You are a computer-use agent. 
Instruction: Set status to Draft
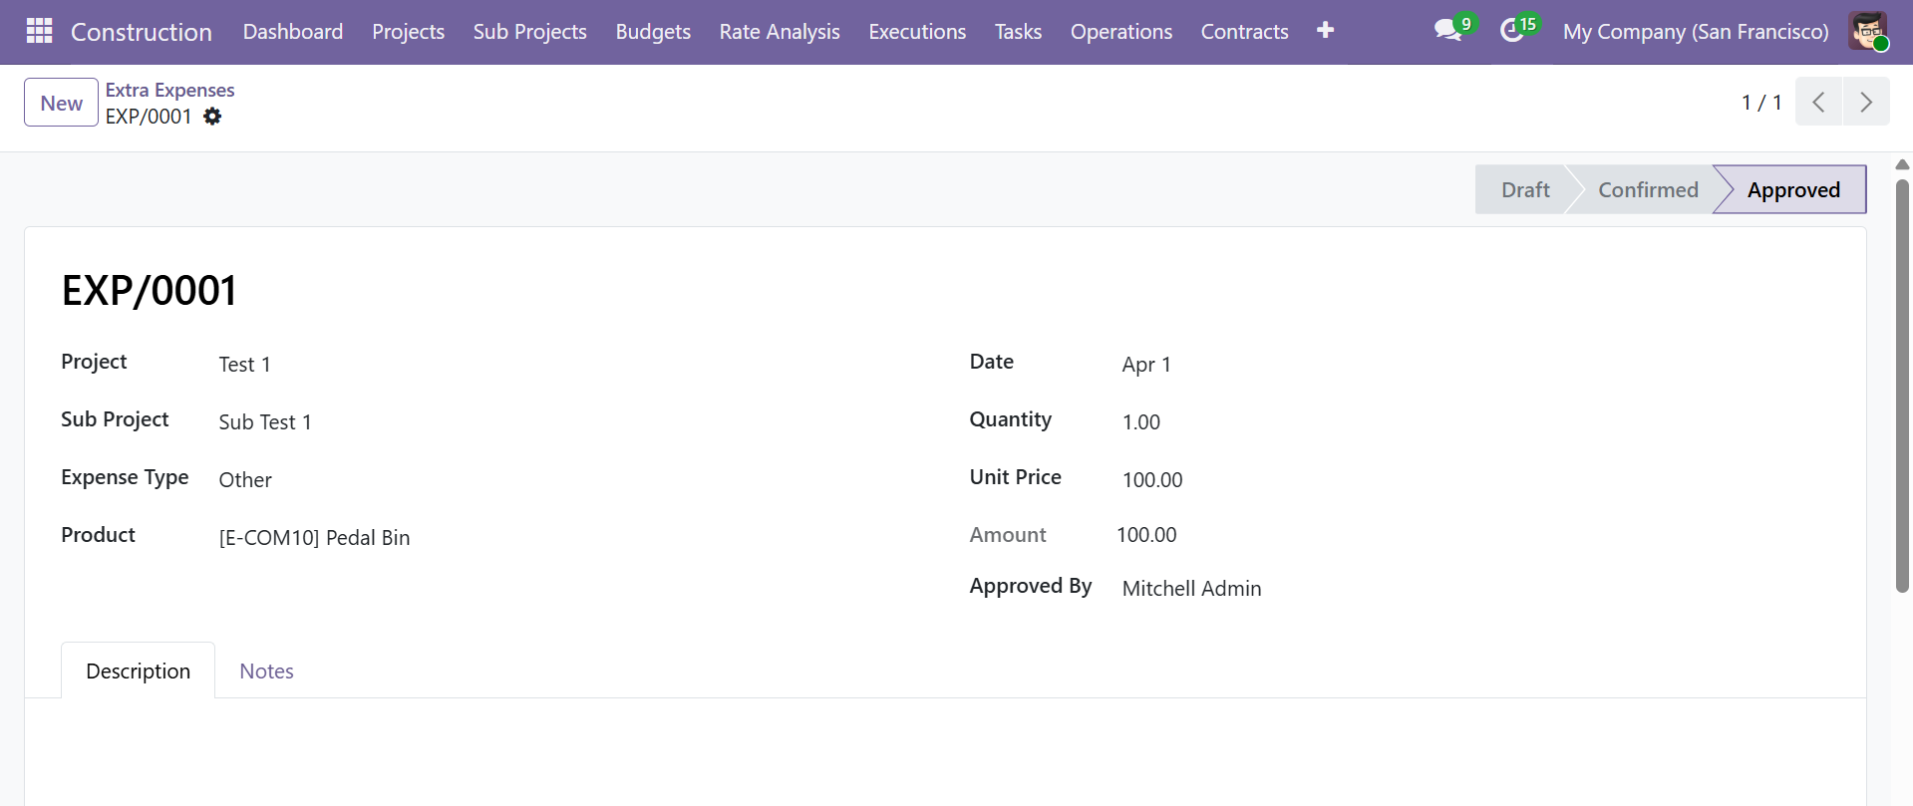coord(1524,190)
